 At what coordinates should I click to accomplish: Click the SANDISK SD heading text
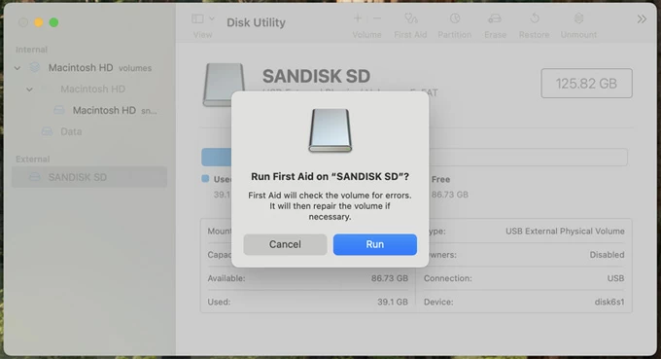pyautogui.click(x=316, y=76)
